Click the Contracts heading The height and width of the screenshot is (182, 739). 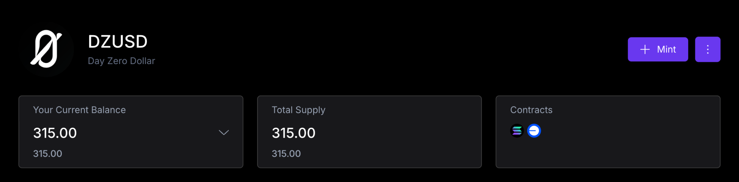coord(531,110)
